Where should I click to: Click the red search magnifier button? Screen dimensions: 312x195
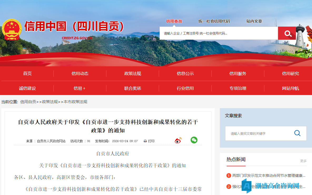click(287, 33)
